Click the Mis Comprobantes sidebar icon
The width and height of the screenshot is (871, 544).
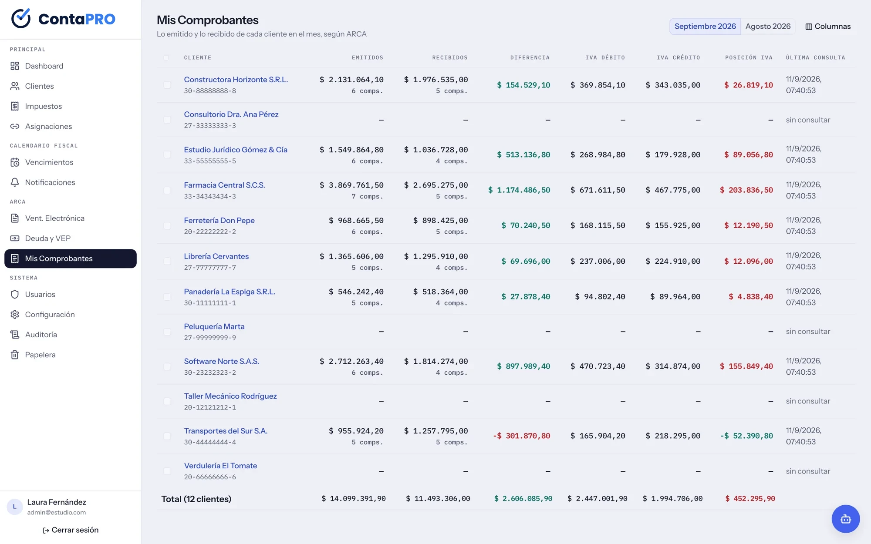point(15,259)
